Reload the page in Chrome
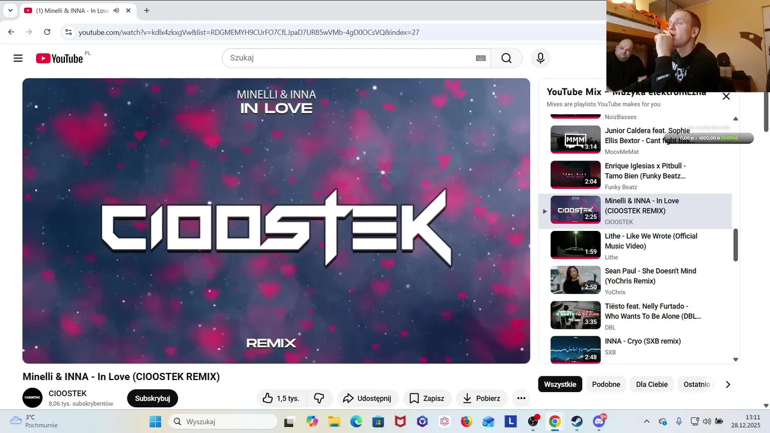770x433 pixels. click(x=47, y=32)
